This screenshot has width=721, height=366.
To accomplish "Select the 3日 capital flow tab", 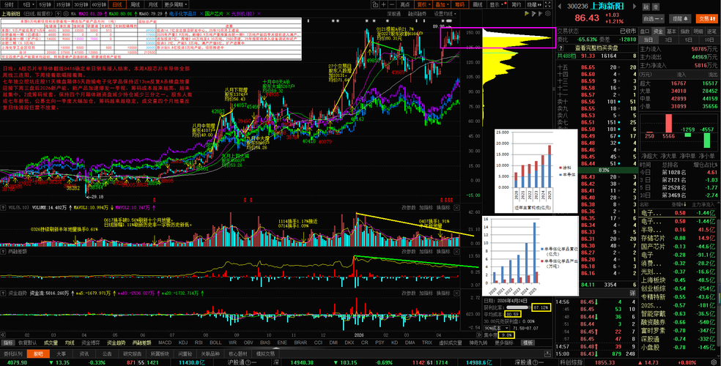I will [668, 40].
